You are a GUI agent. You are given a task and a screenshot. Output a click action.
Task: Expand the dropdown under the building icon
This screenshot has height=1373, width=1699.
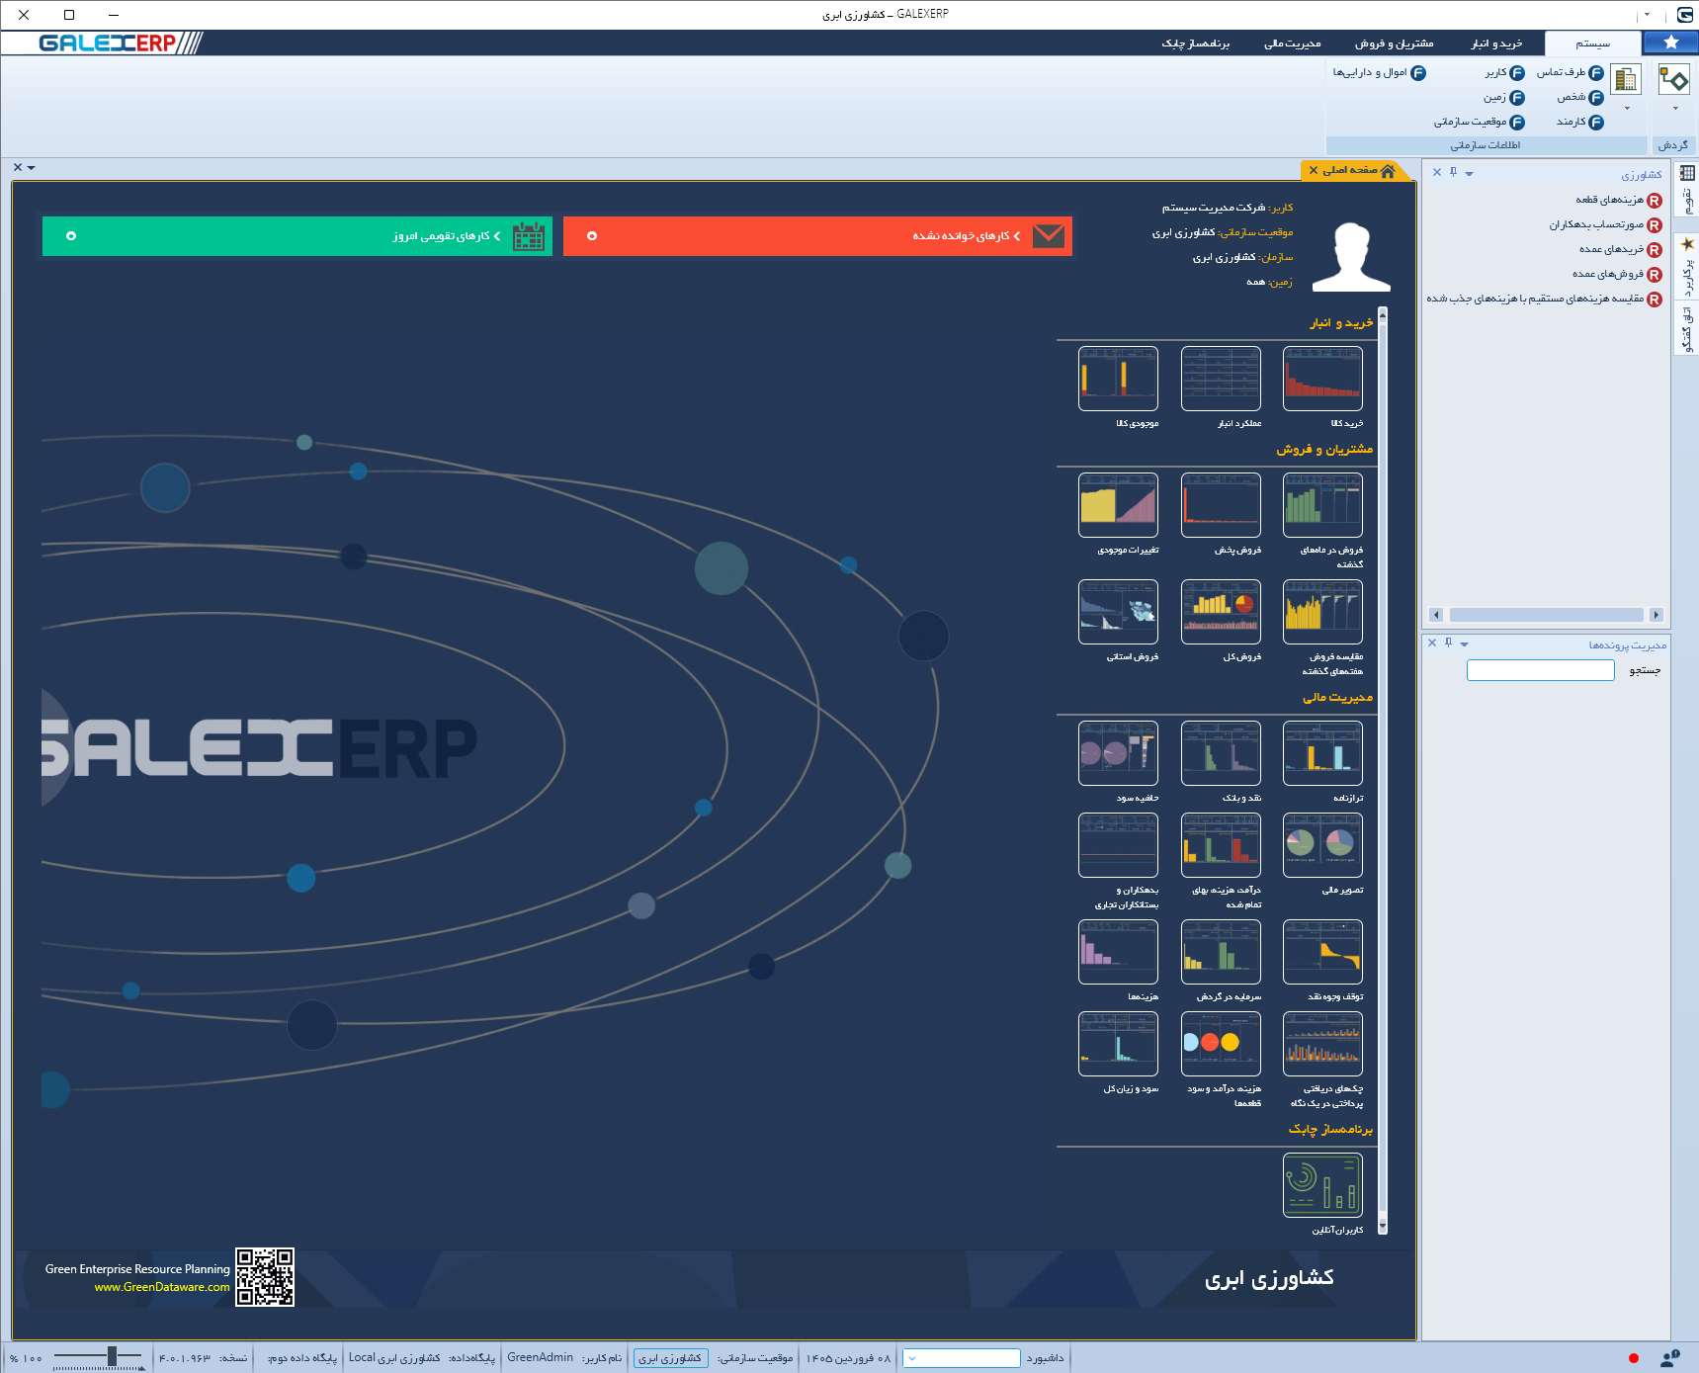(x=1627, y=109)
